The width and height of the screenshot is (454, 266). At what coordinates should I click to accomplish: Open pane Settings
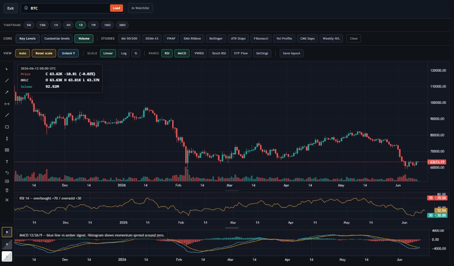(x=262, y=53)
